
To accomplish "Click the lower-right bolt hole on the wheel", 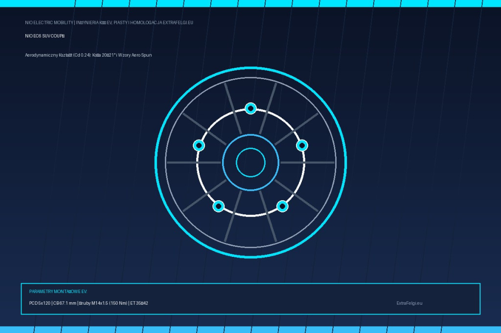I will click(x=282, y=206).
